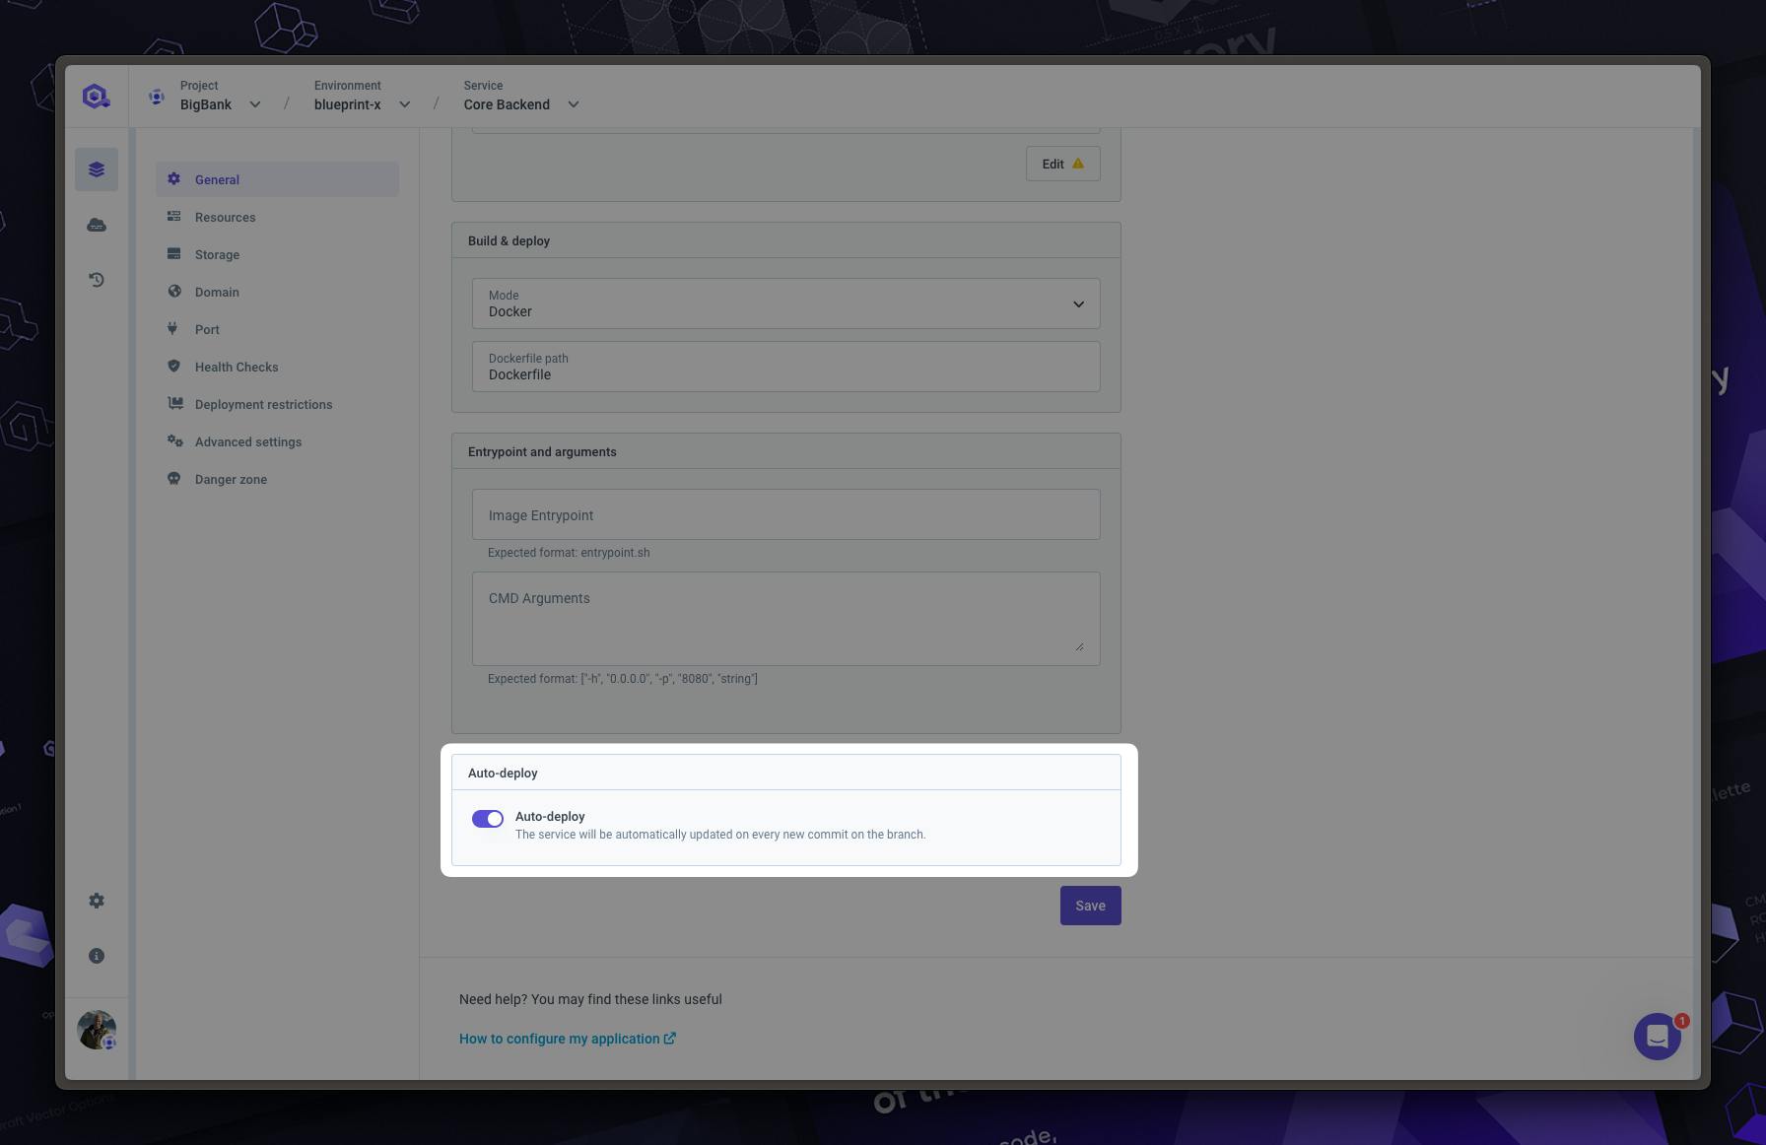Open the cloud clusters icon in sidebar
1766x1145 pixels.
pyautogui.click(x=97, y=225)
